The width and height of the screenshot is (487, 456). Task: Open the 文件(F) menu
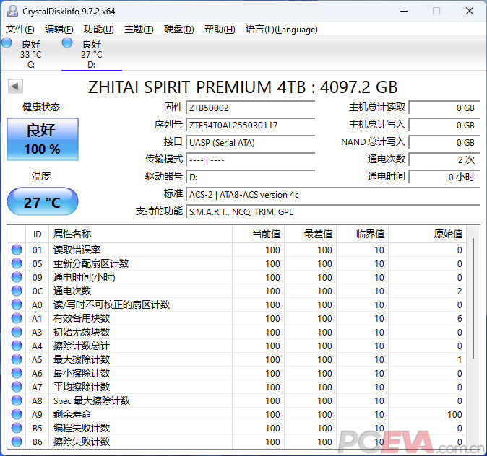[20, 30]
